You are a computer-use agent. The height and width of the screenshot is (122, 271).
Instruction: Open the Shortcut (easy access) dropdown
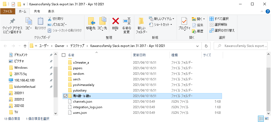160,25
